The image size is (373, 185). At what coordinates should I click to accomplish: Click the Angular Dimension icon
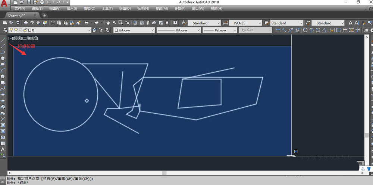coord(324,30)
